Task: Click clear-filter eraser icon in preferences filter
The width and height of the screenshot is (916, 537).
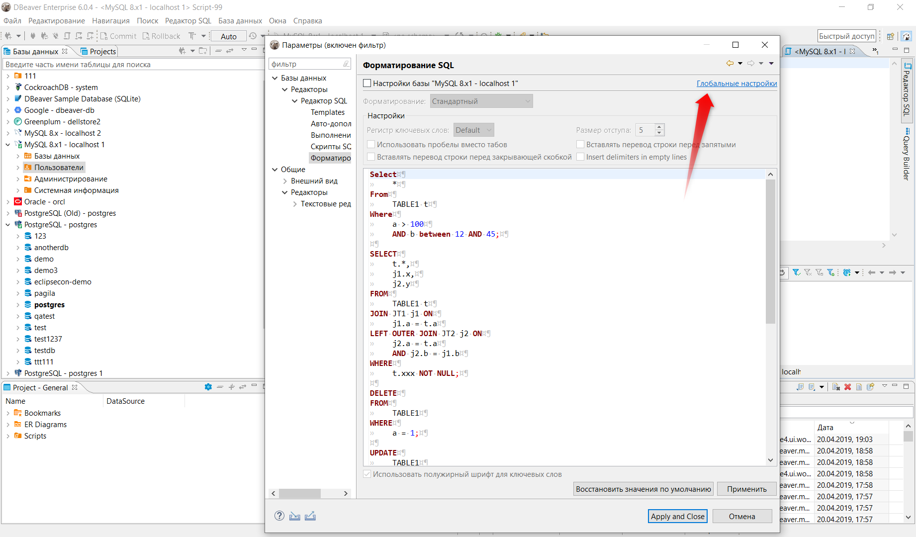Action: [x=346, y=64]
